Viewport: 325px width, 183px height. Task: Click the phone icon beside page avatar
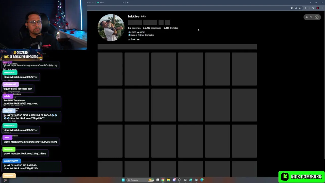[311, 17]
